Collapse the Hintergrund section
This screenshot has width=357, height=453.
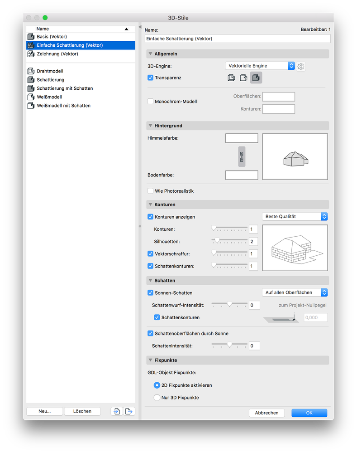(150, 126)
